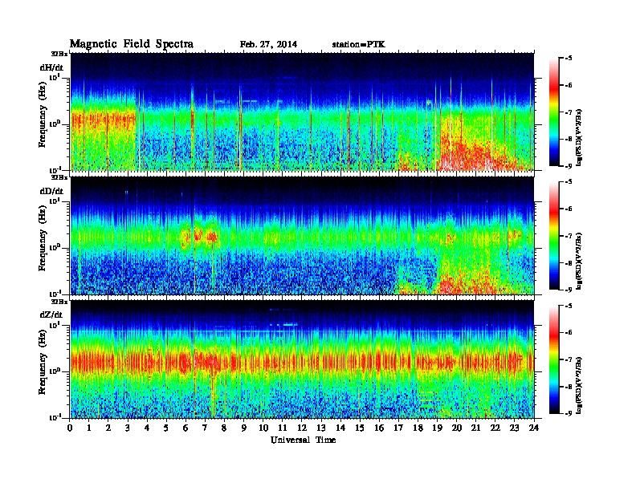The height and width of the screenshot is (491, 636).
Task: Click hour 2 tick label on time axis
Action: click(108, 428)
